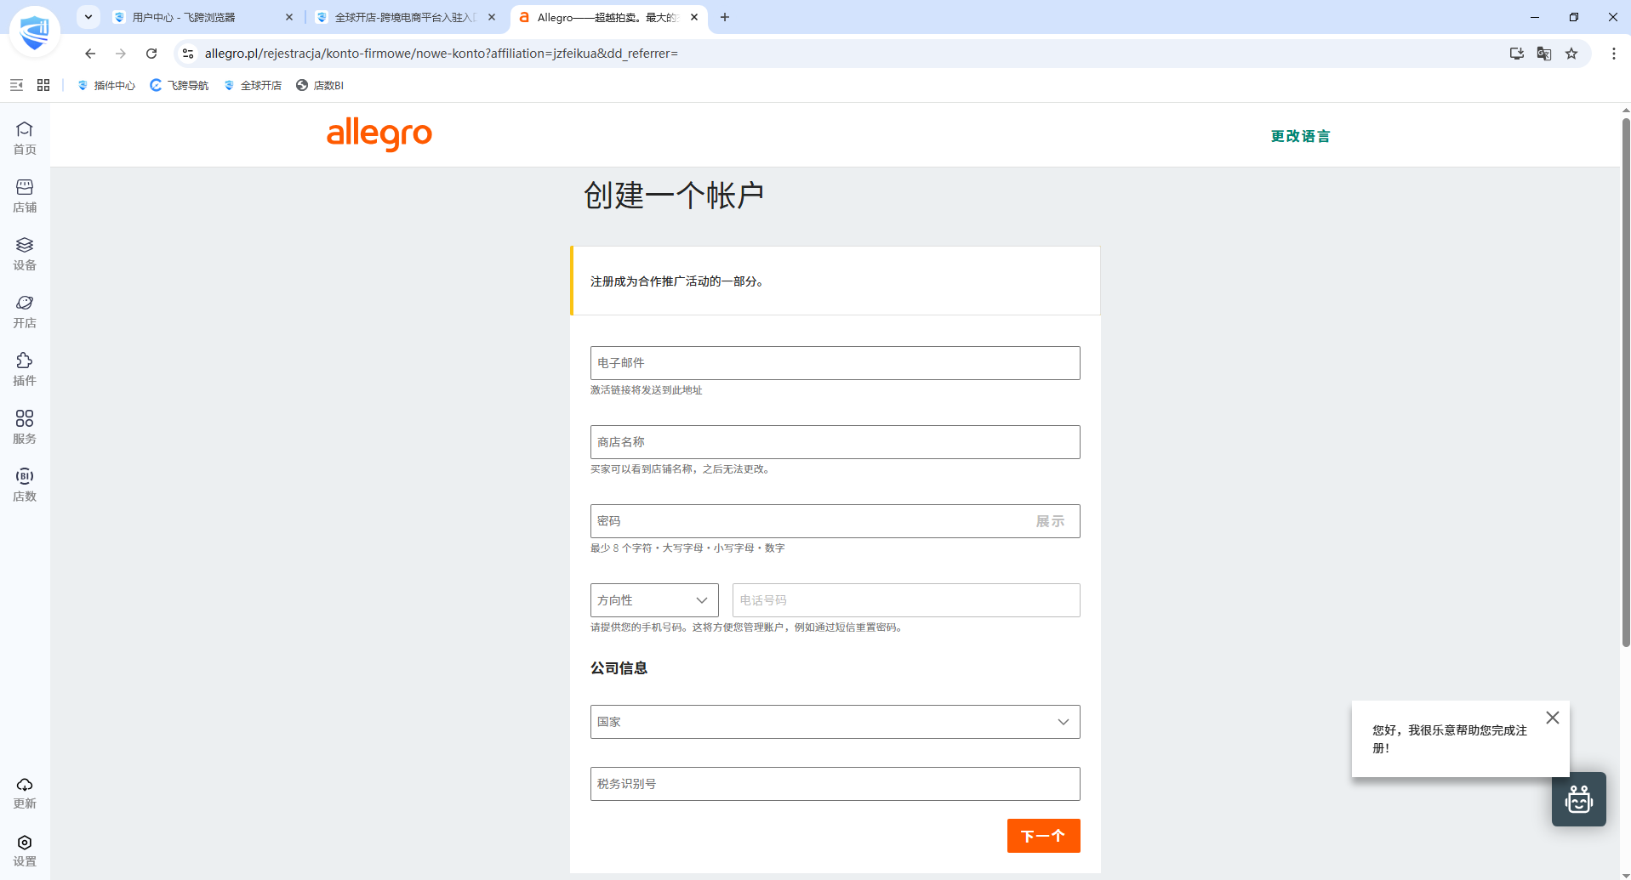The width and height of the screenshot is (1631, 880).
Task: Click the 税务识别号 input field
Action: click(835, 784)
